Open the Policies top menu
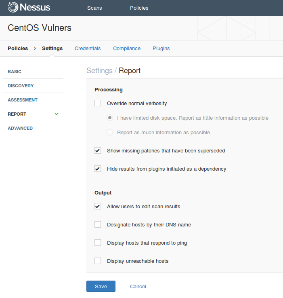This screenshot has width=283, height=298. 139,8
